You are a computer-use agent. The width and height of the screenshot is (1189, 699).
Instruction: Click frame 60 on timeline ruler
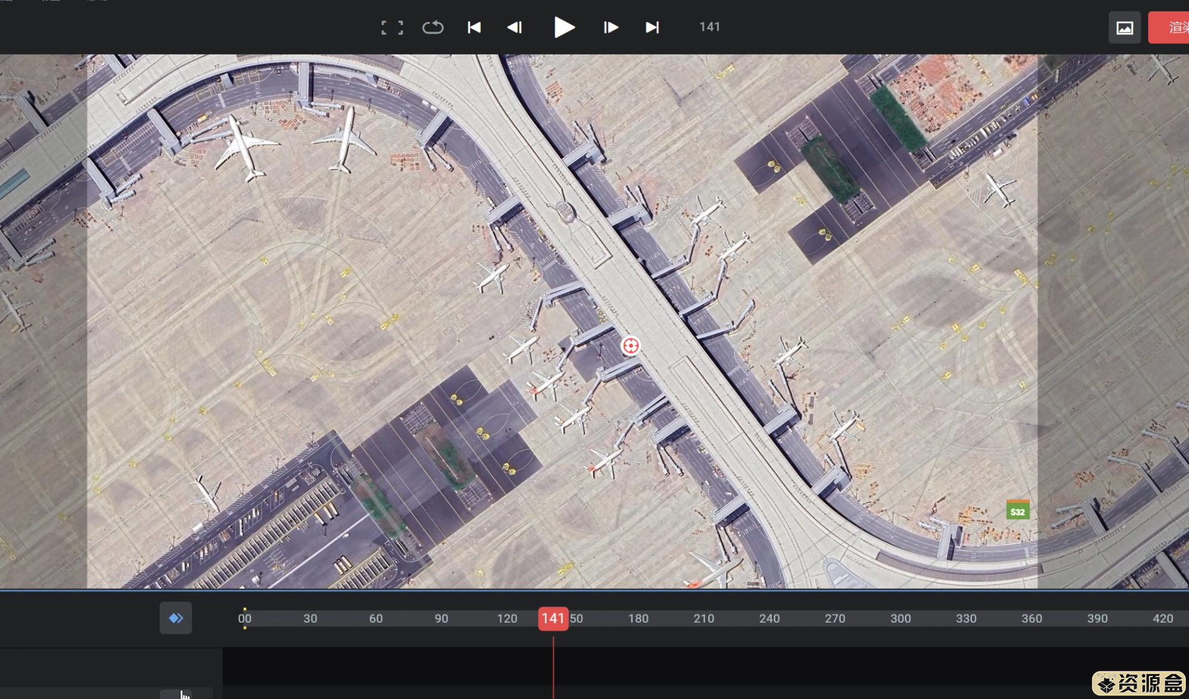click(376, 618)
